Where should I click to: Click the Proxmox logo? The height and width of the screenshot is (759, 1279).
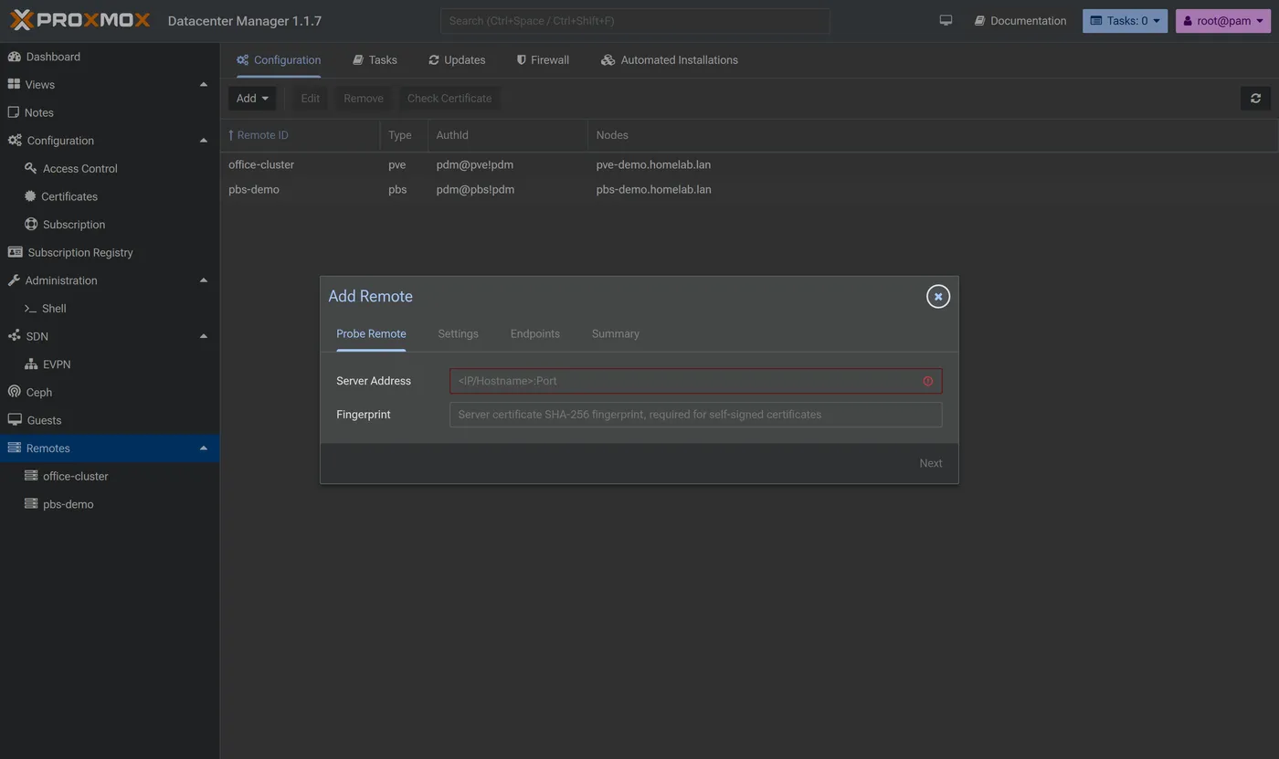click(80, 20)
